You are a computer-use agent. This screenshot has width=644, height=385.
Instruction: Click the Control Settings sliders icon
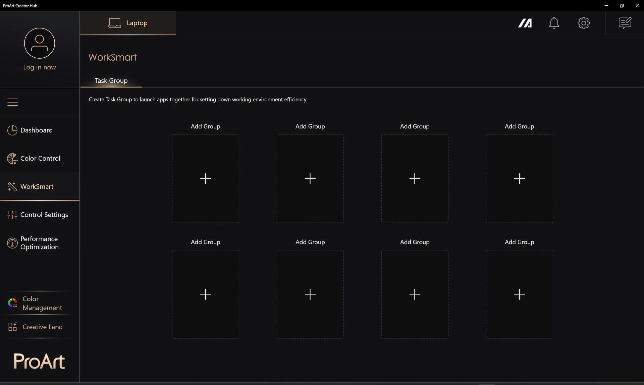12,215
